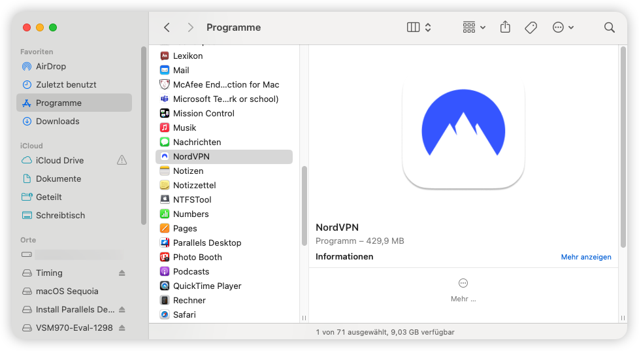Open Zuletzt benutzt in sidebar
The image size is (639, 351).
[x=74, y=84]
